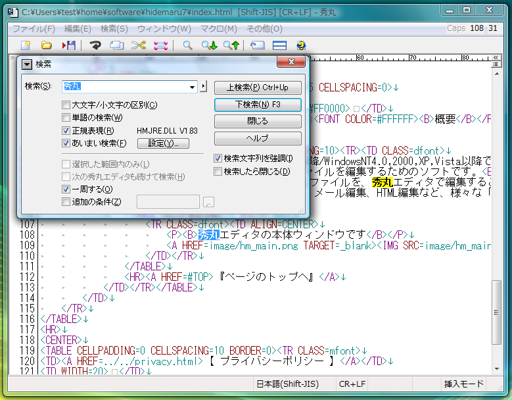Viewport: 512px width, 400px height.
Task: Click the <HR> tag on line 117
Action: point(51,330)
